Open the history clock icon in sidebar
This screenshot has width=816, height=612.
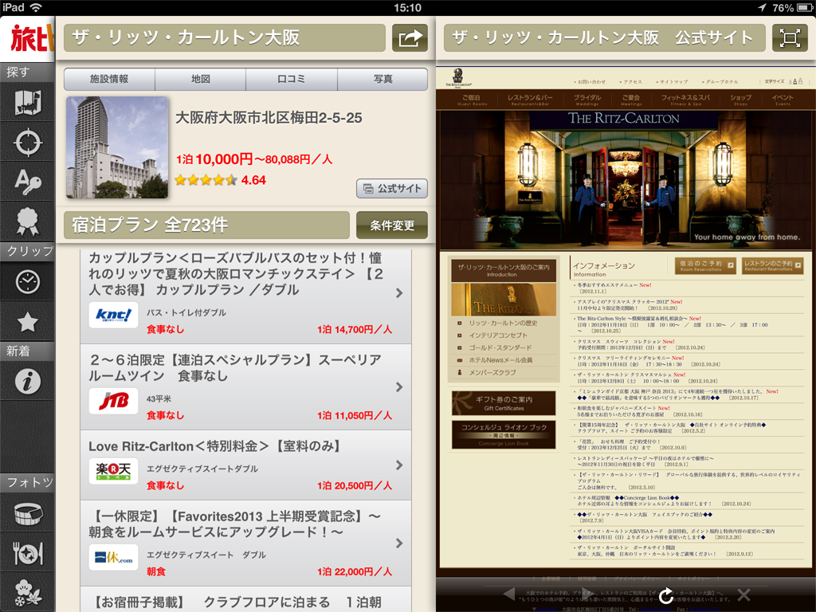(28, 281)
